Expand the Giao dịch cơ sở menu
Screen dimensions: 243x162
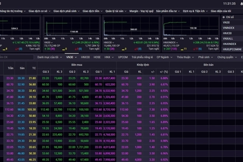(40, 11)
